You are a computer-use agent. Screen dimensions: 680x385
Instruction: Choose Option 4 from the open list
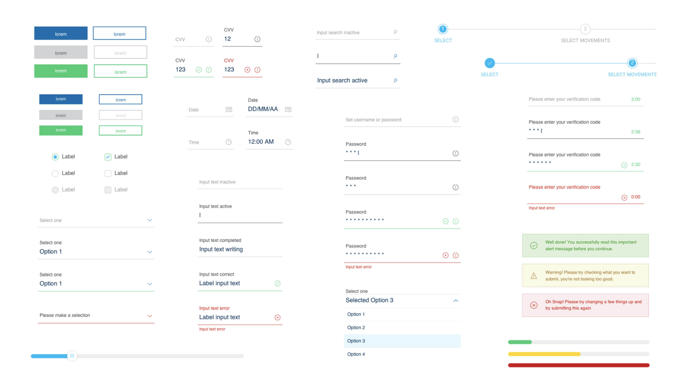(356, 354)
